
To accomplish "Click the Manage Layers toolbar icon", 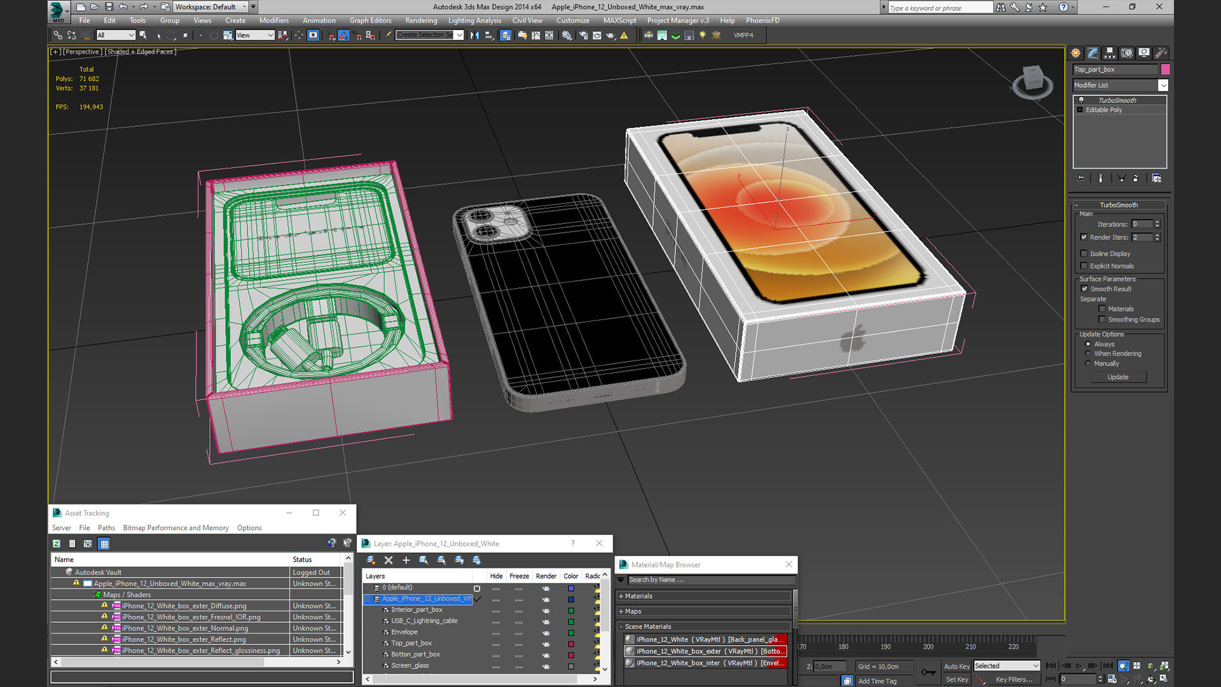I will point(506,36).
